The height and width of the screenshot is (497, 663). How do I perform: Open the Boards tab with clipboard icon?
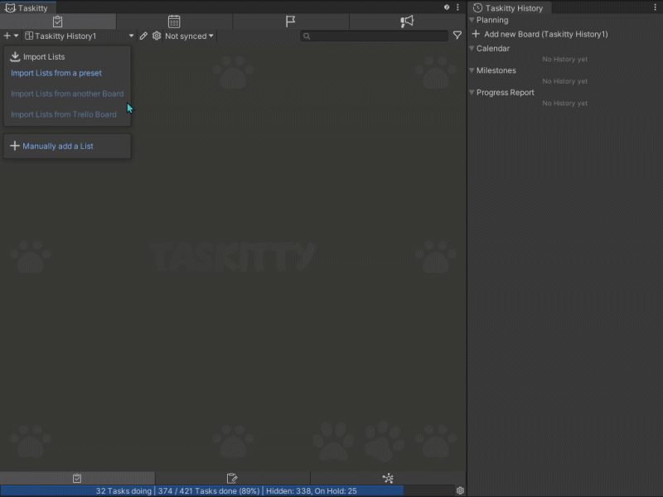pos(58,22)
